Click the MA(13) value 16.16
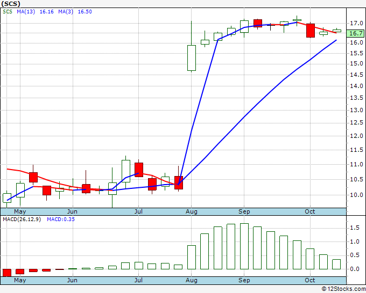The width and height of the screenshot is (366, 293). click(46, 12)
